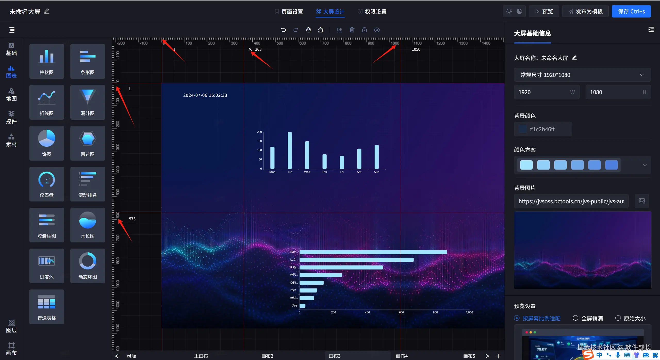This screenshot has height=360, width=660.
Task: Click the lock icon in toolbar
Action: (364, 30)
